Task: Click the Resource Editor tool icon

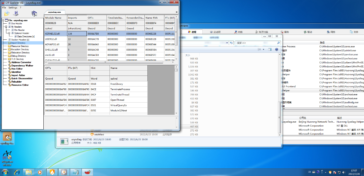Action: point(9,85)
